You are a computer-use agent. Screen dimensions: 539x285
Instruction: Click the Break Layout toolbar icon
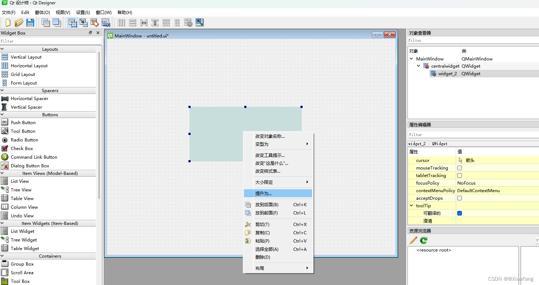coord(188,22)
